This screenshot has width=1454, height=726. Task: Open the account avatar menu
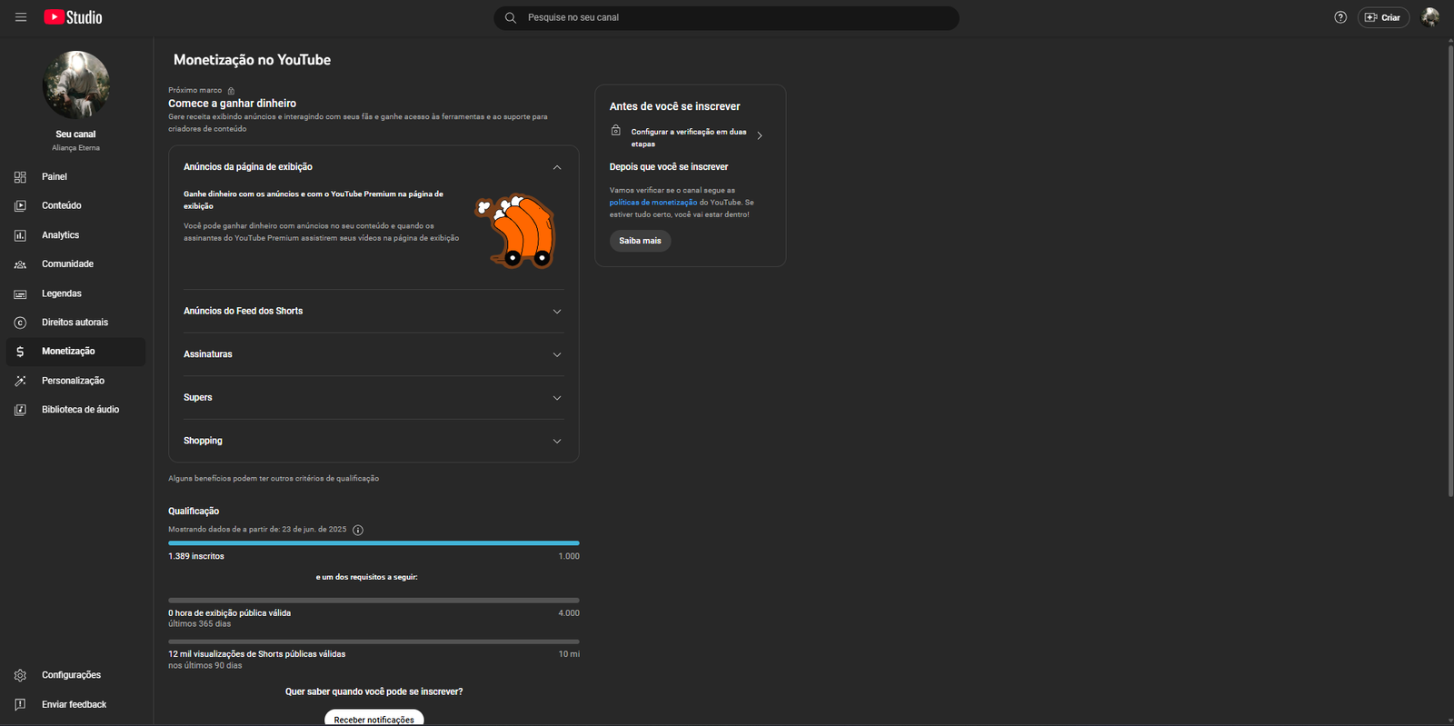[x=1430, y=17]
